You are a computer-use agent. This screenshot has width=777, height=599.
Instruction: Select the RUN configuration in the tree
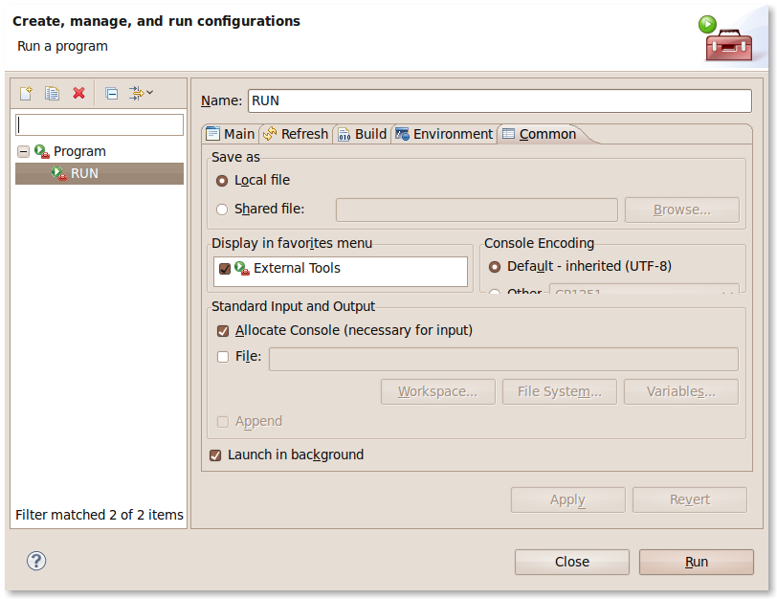click(84, 173)
